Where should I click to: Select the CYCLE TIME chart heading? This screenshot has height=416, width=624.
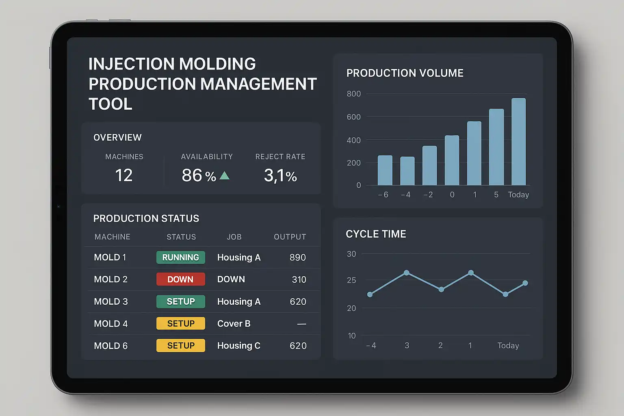[x=376, y=234]
